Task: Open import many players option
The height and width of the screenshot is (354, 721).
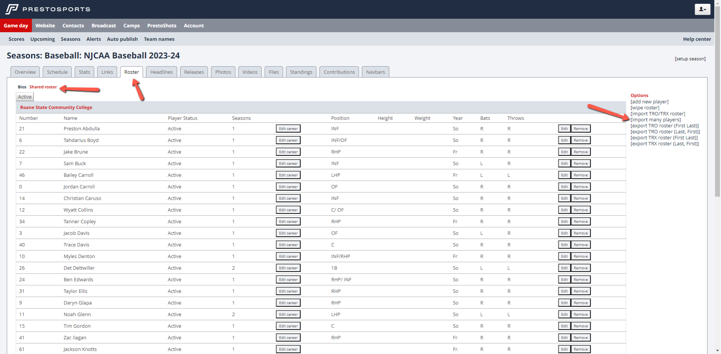Action: point(656,120)
